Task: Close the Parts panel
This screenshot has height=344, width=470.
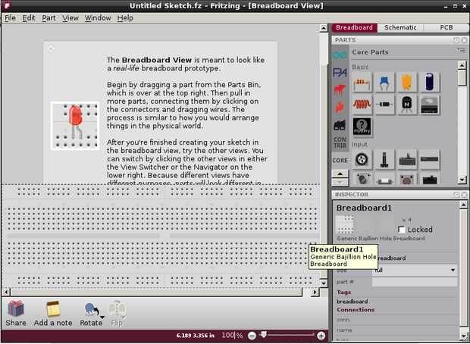Action: [x=464, y=40]
